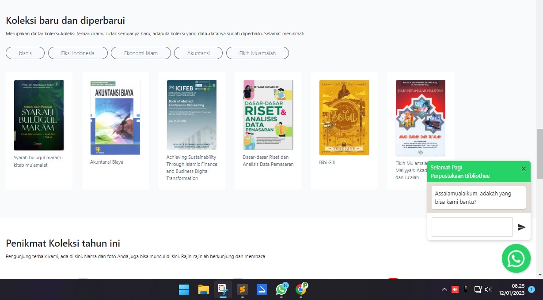Image resolution: width=543 pixels, height=300 pixels.
Task: Select the Fiksi Indonesia category filter
Action: click(78, 53)
